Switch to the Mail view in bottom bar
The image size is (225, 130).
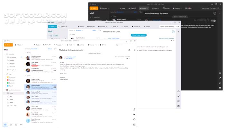click(x=5, y=125)
